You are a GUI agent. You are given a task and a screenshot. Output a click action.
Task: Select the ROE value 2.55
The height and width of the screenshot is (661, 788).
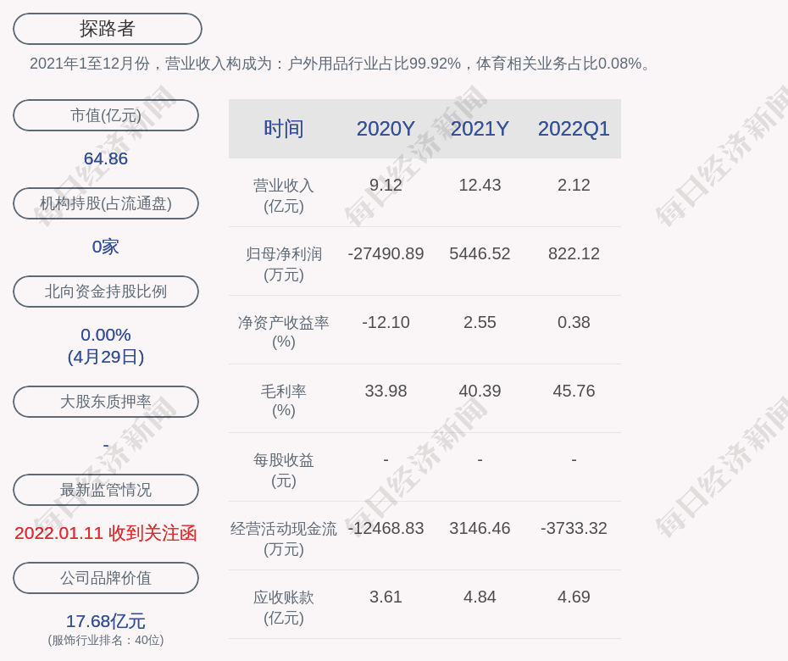click(480, 322)
